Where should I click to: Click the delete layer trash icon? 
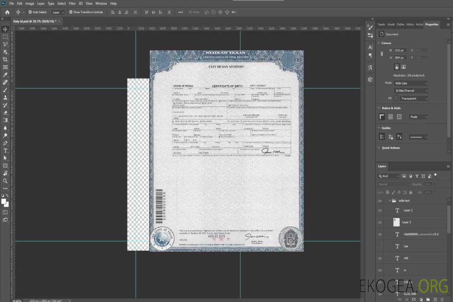442,299
